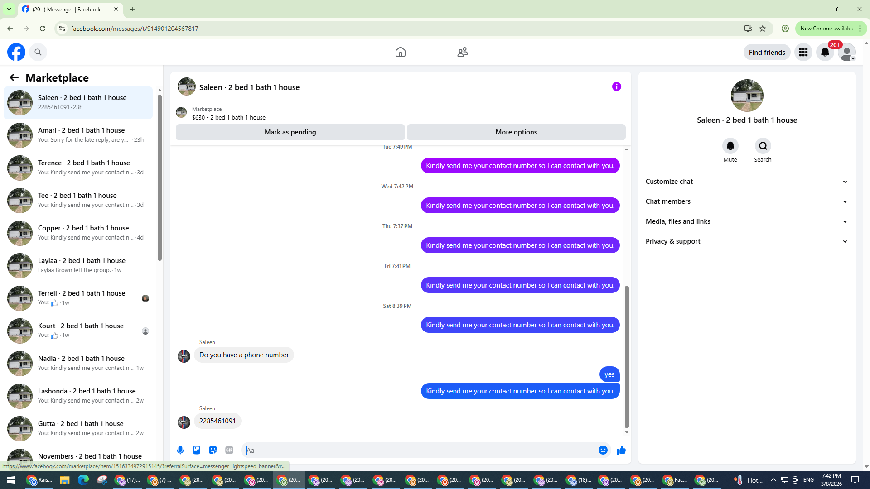The height and width of the screenshot is (489, 870).
Task: Expand Chat members section
Action: tap(746, 201)
